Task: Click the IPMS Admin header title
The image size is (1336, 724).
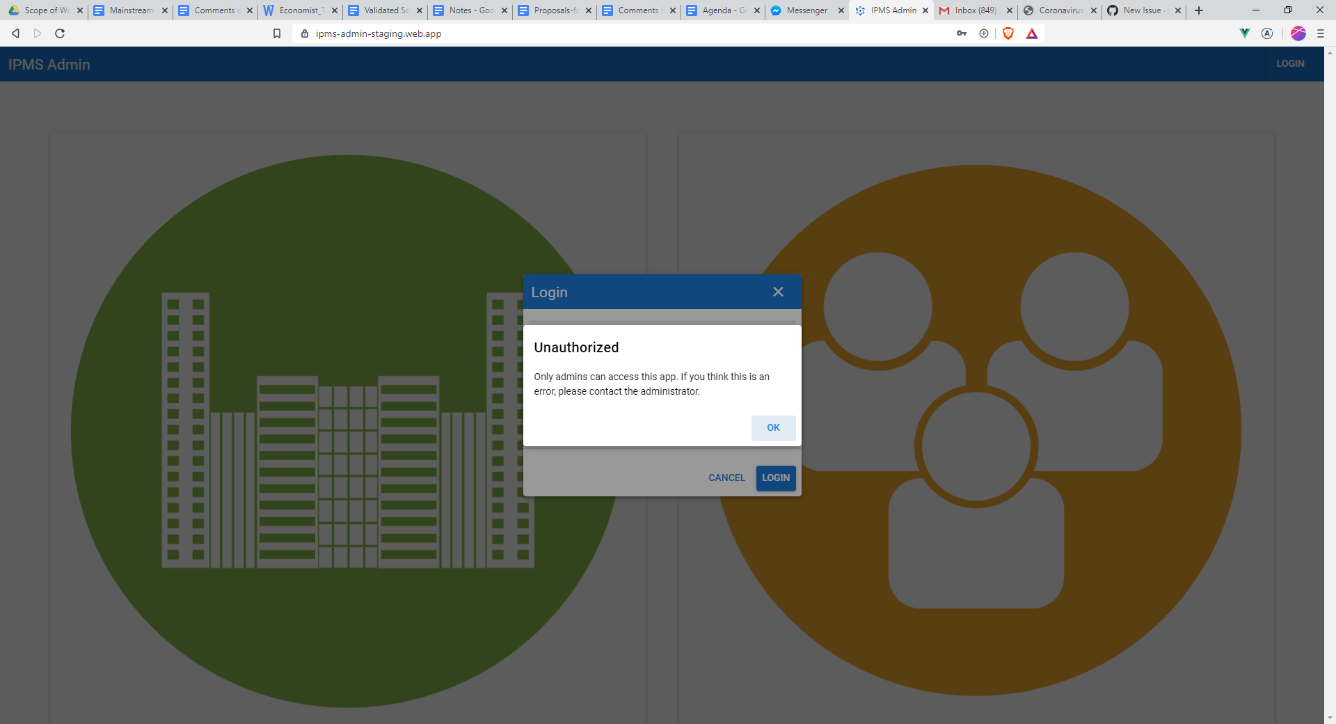Action: pos(49,65)
